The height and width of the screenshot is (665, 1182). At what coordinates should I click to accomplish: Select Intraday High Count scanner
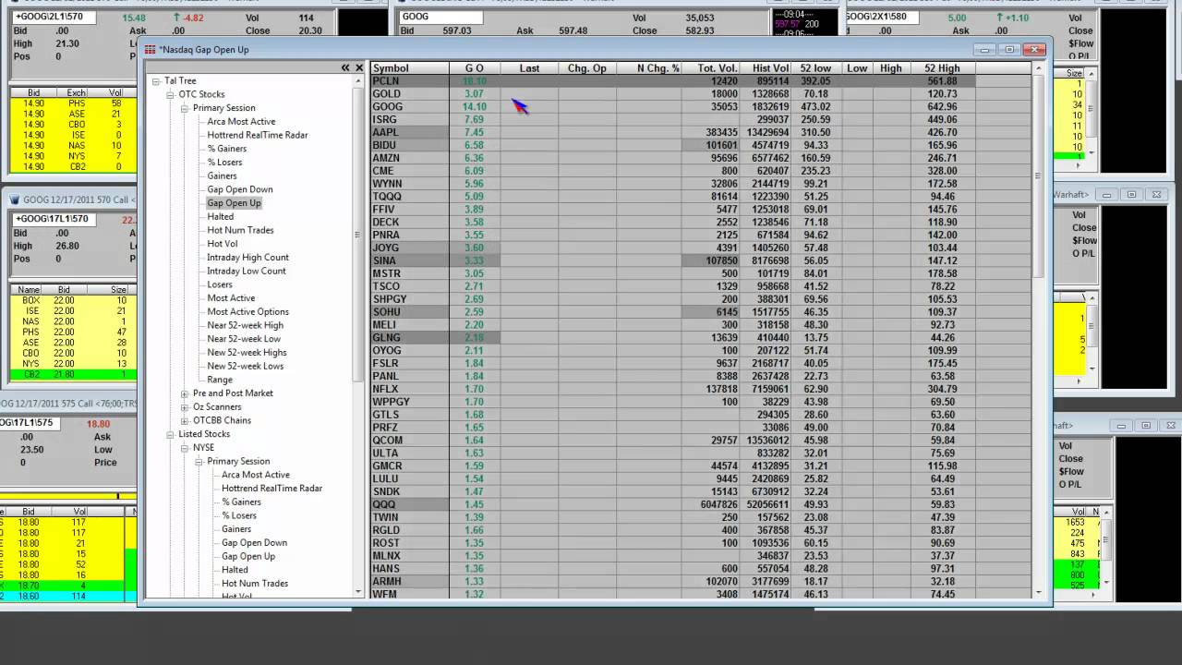point(247,258)
